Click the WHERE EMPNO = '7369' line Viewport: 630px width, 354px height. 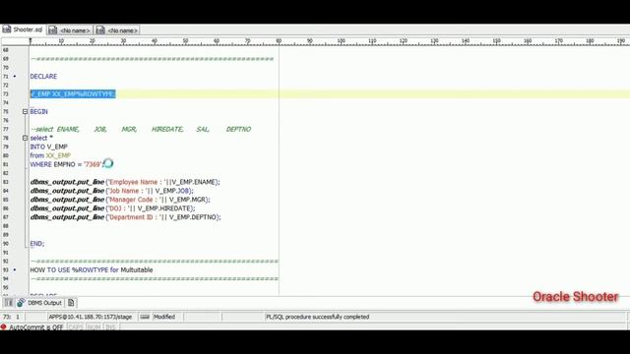pos(66,164)
